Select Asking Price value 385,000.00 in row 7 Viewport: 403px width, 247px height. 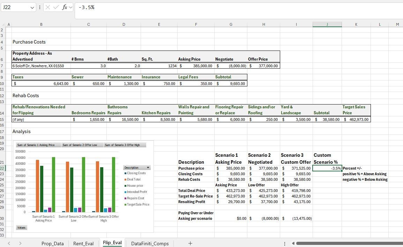[196, 65]
